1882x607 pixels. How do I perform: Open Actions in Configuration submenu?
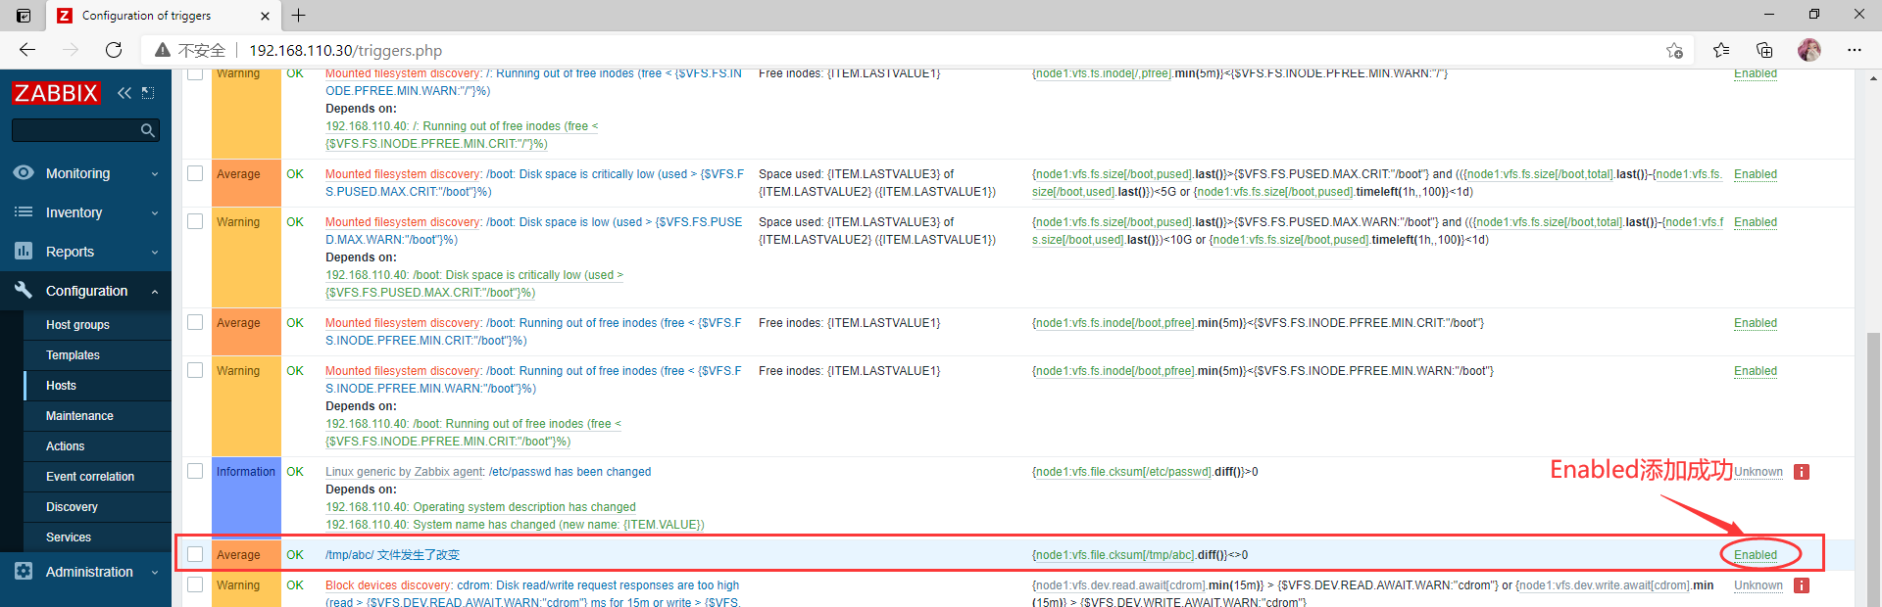65,446
